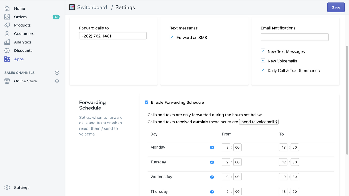Click Tuesday From hour field

pos(226,162)
